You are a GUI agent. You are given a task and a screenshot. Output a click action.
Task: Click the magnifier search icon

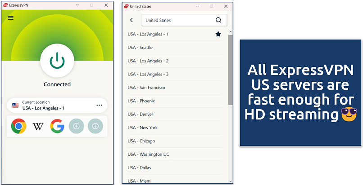pos(218,20)
